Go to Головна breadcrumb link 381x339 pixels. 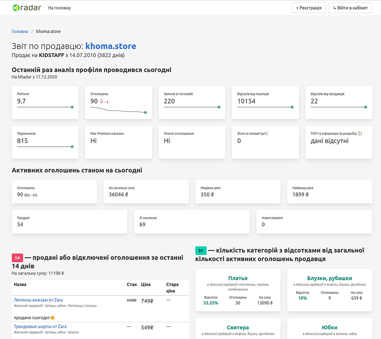(x=20, y=31)
